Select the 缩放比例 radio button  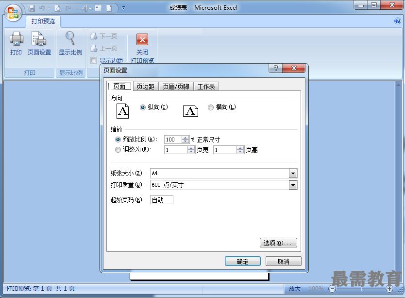118,140
